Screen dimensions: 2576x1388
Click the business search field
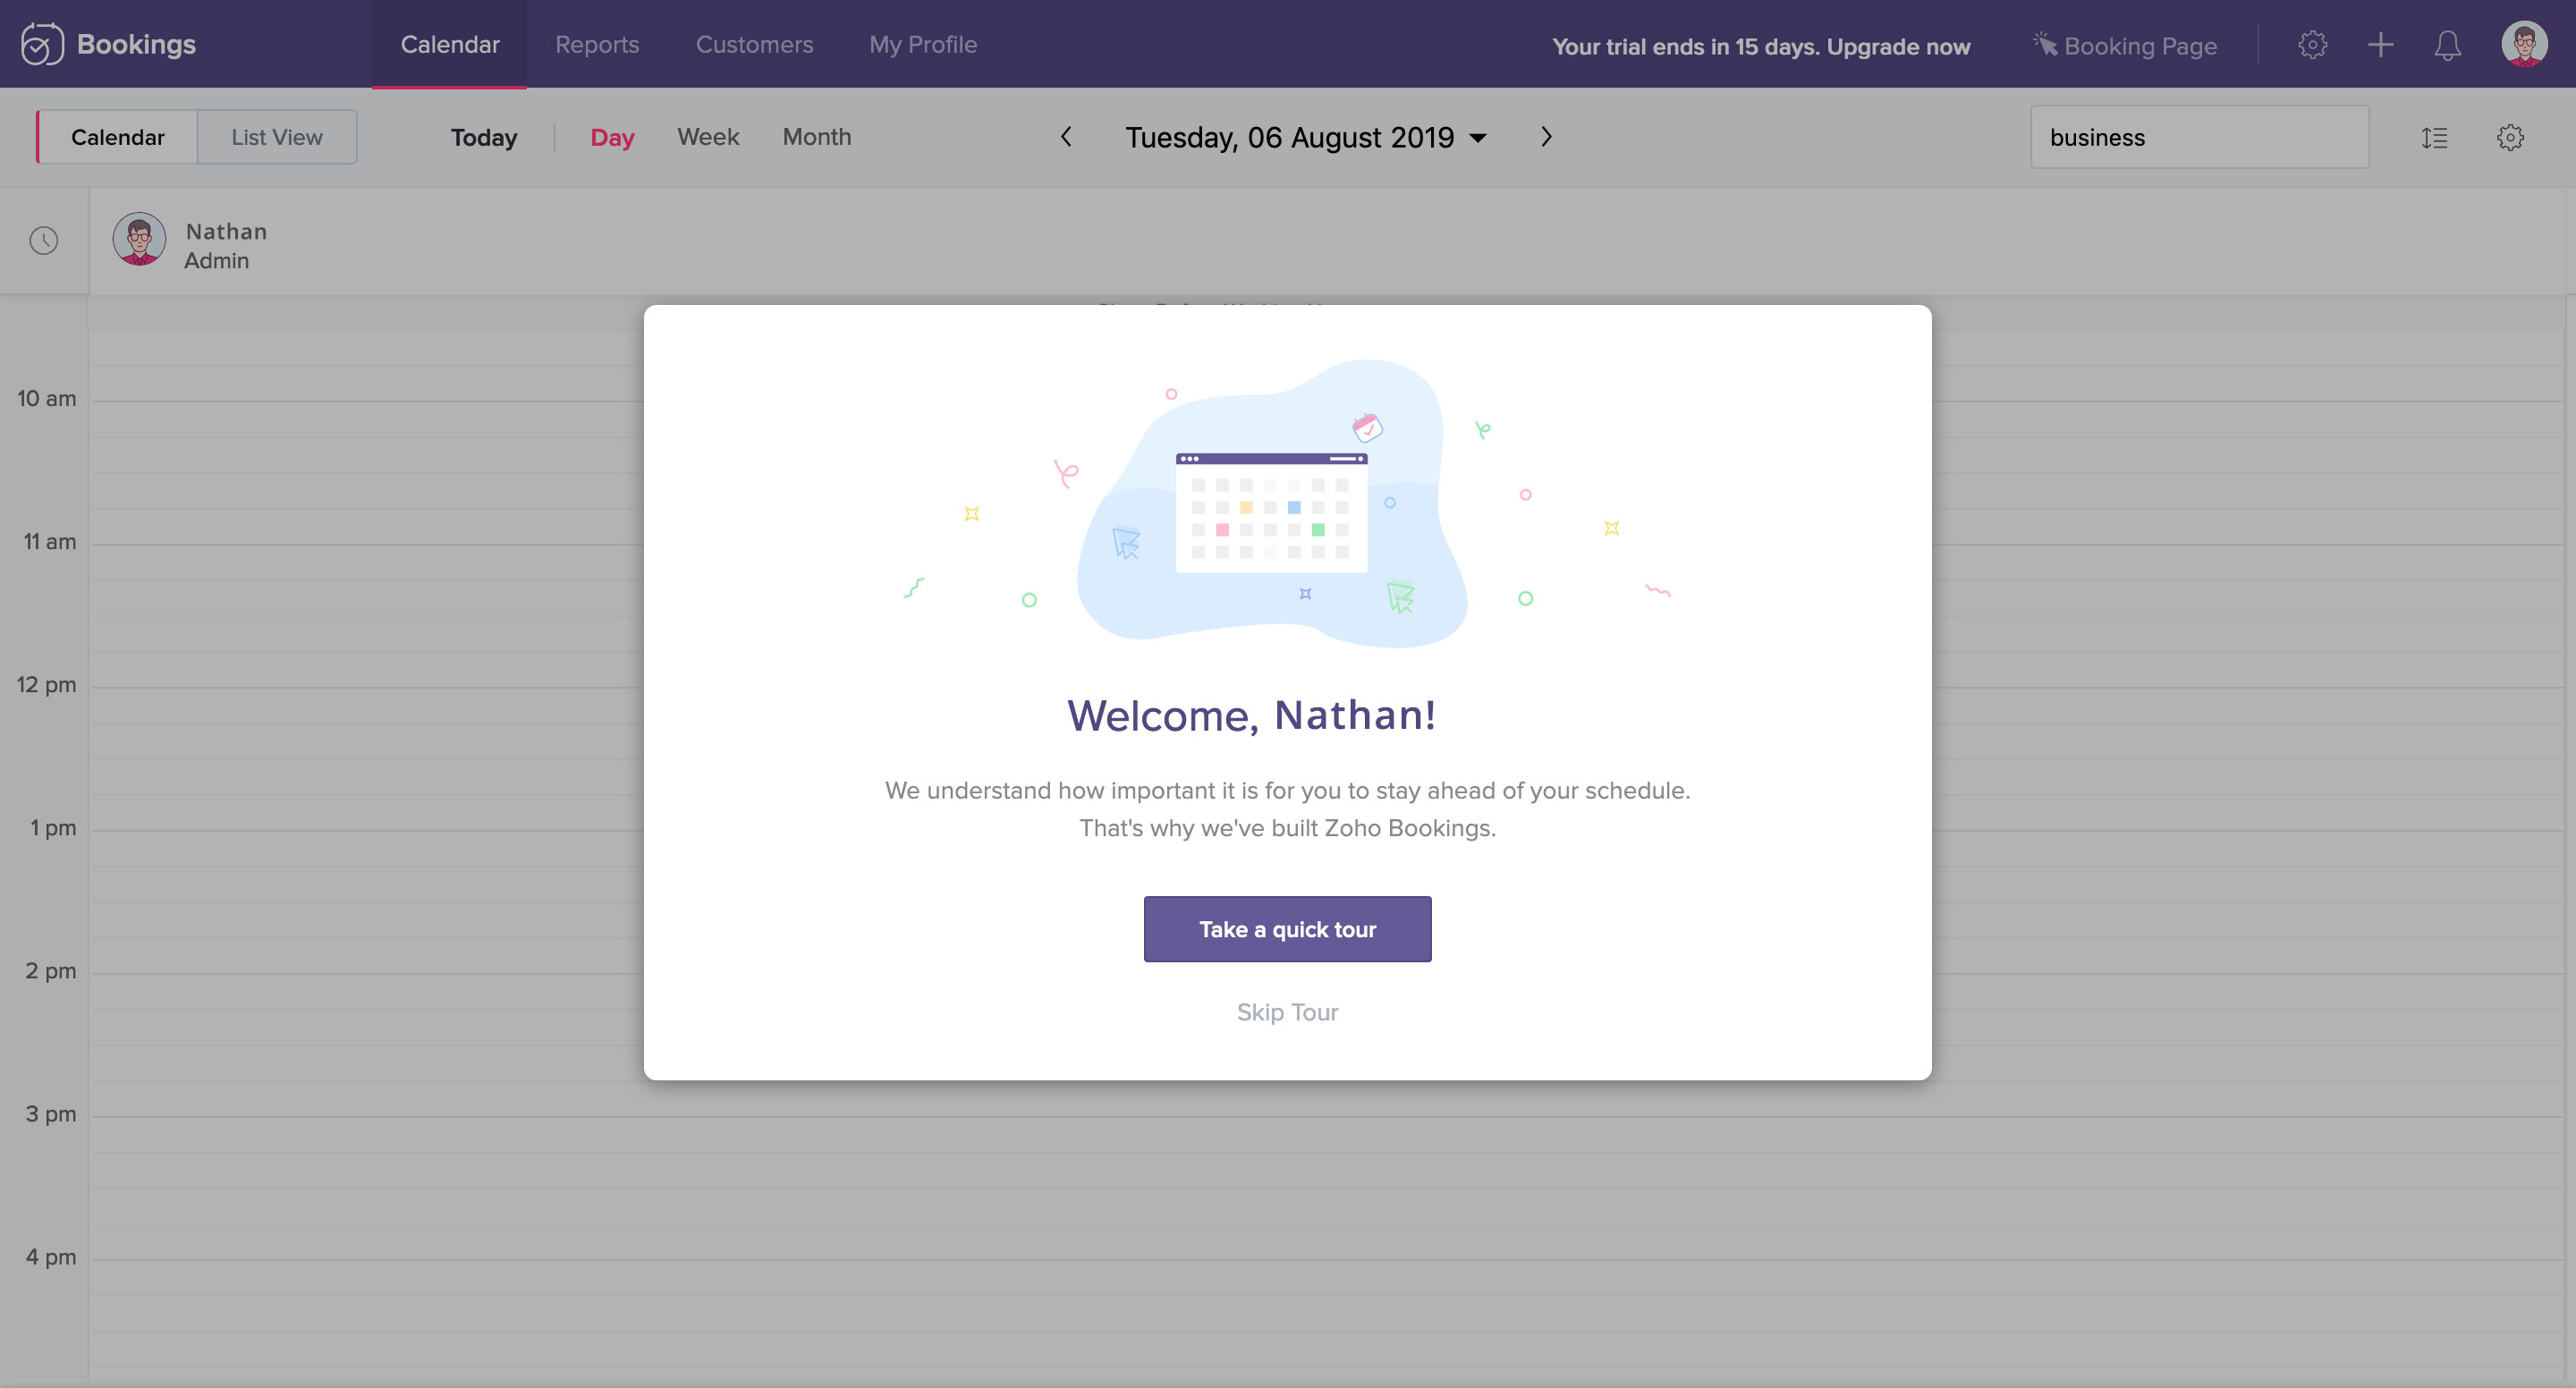pos(2198,138)
